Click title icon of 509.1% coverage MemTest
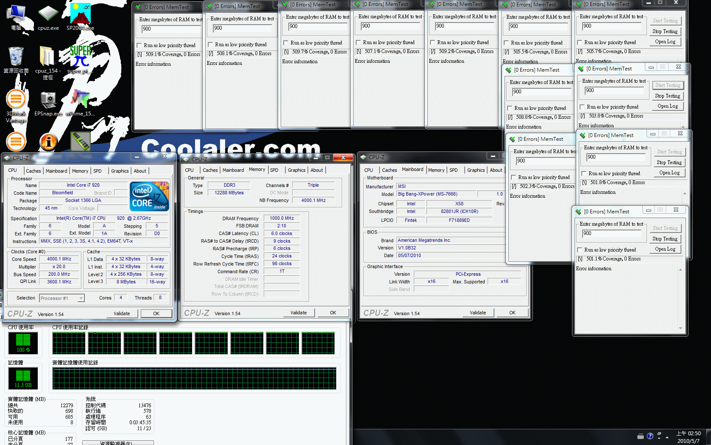This screenshot has width=711, height=445. point(138,7)
